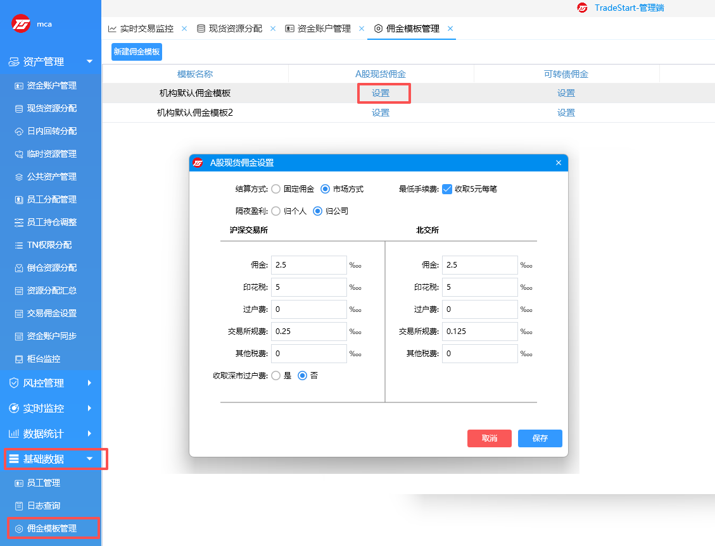Focus 沪深交易所 佣金 input field
This screenshot has height=546, width=715.
(x=308, y=265)
